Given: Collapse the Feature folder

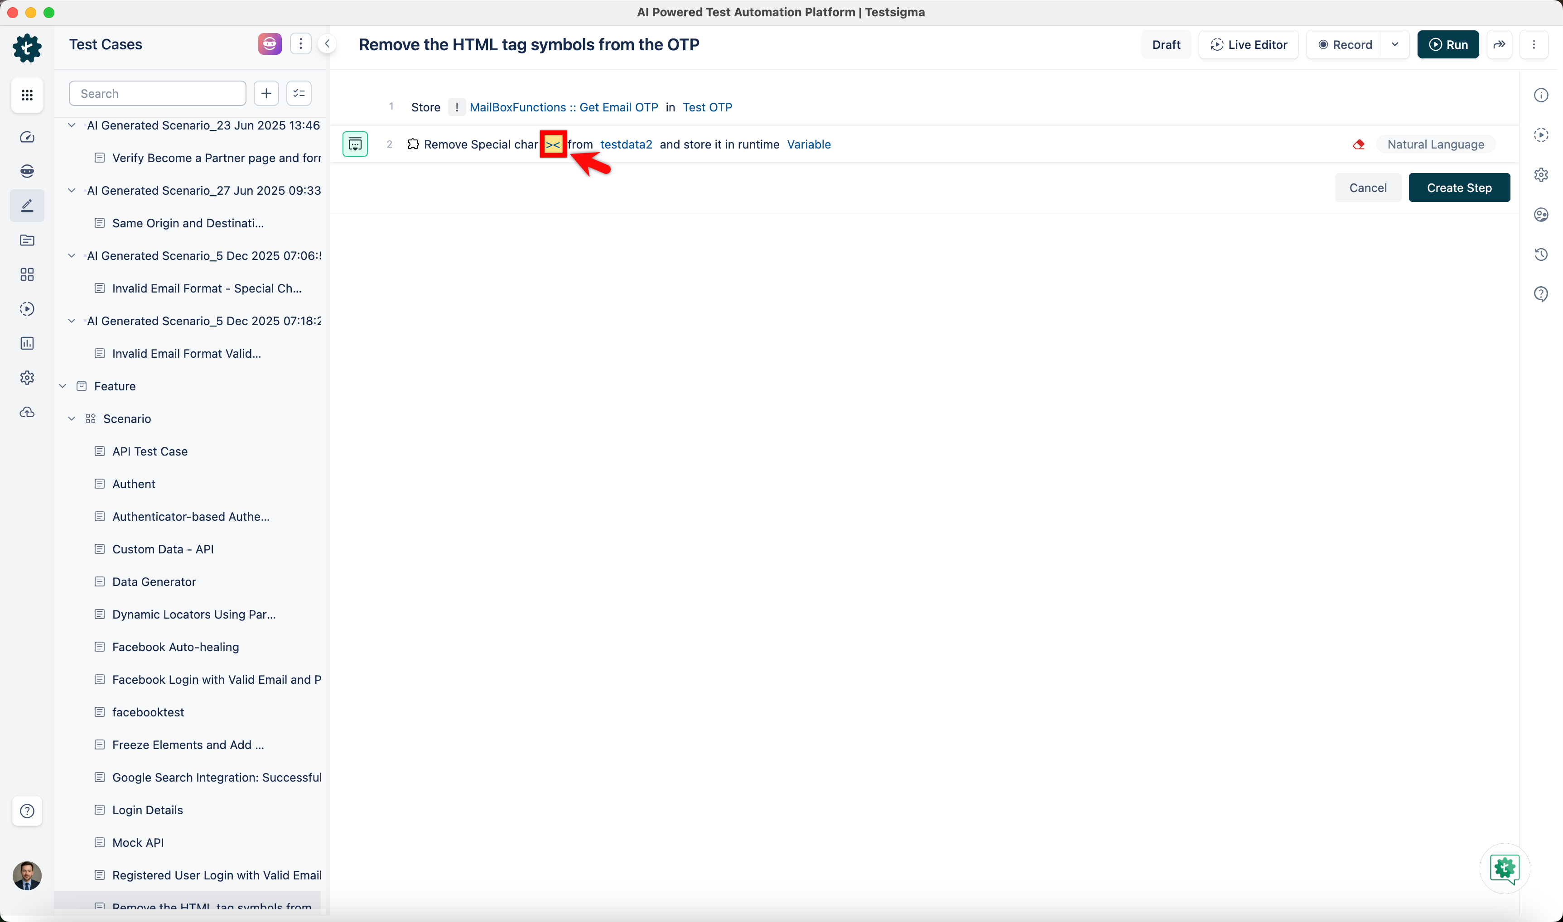Looking at the screenshot, I should 63,386.
